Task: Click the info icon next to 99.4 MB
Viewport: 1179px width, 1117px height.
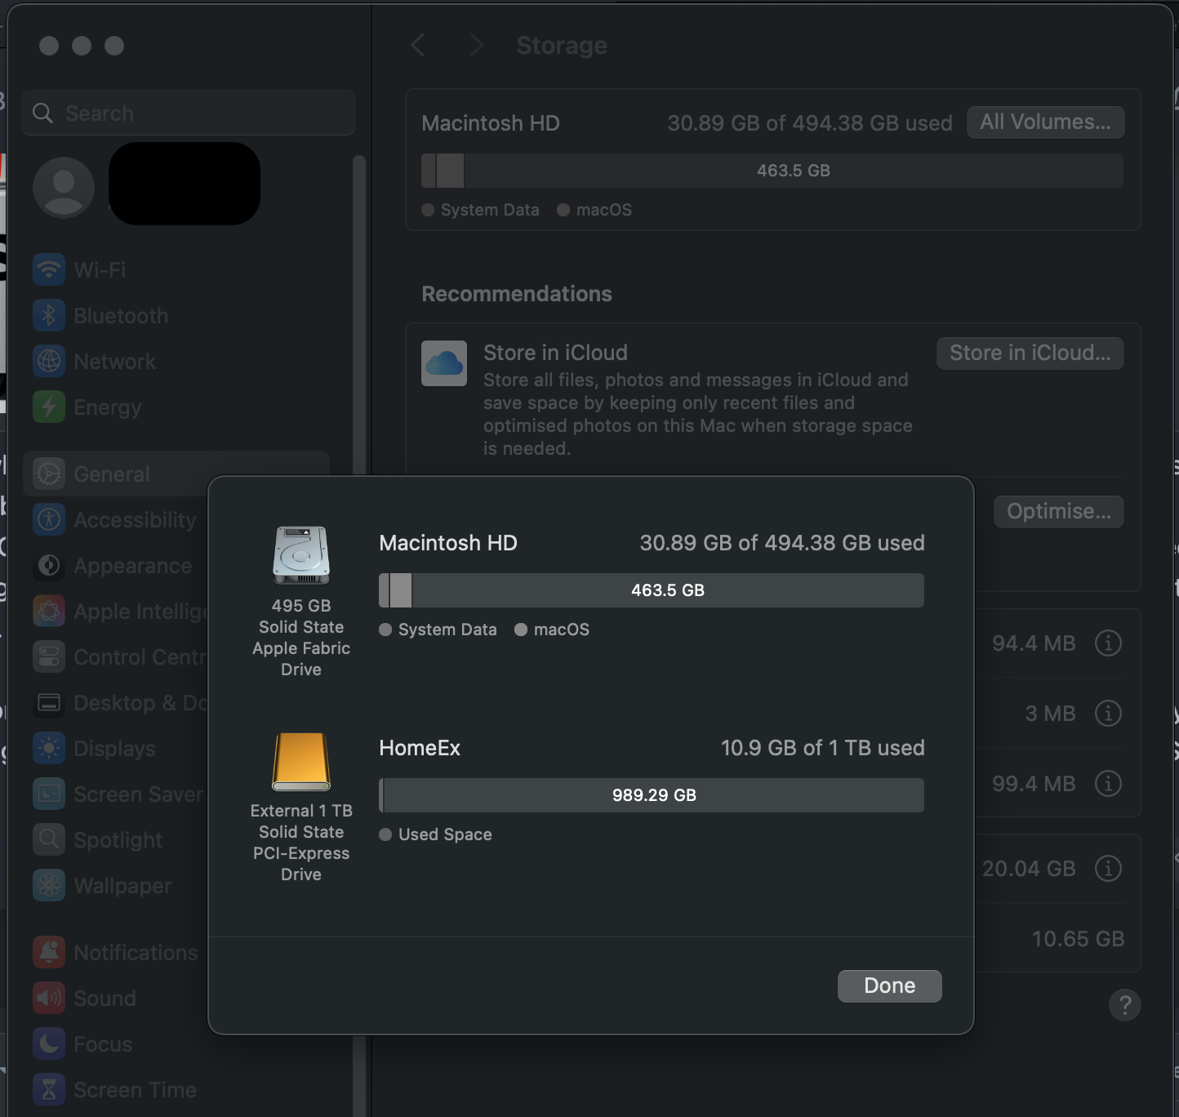Action: coord(1108,784)
